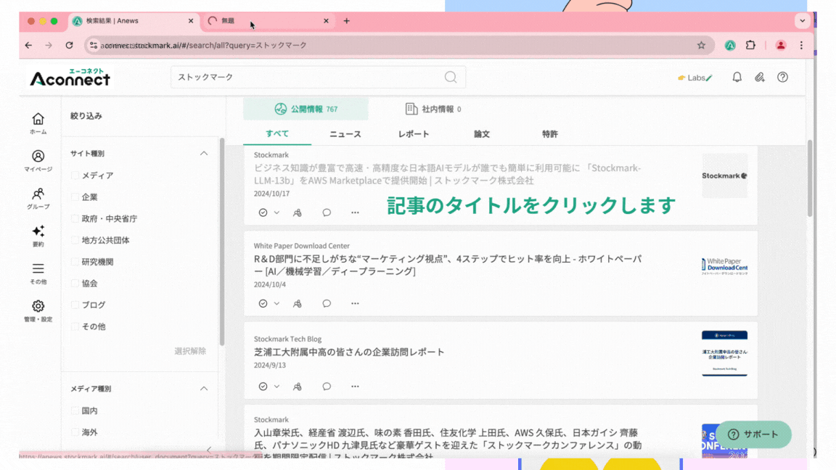Check the ブログ filter
Screen dimensions: 836x470
[x=75, y=305]
